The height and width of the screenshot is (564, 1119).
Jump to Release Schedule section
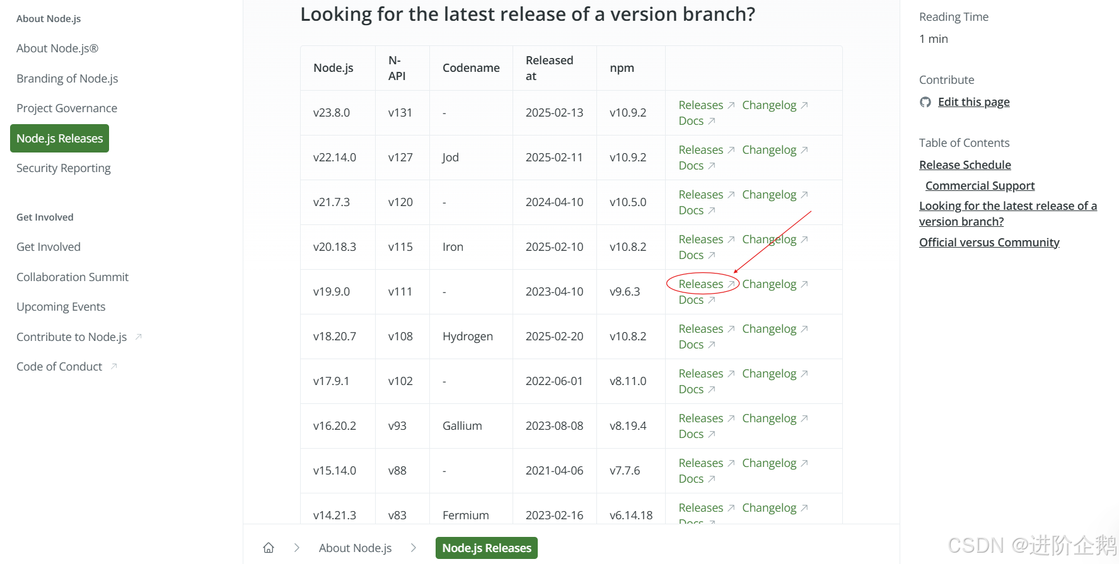(x=965, y=165)
